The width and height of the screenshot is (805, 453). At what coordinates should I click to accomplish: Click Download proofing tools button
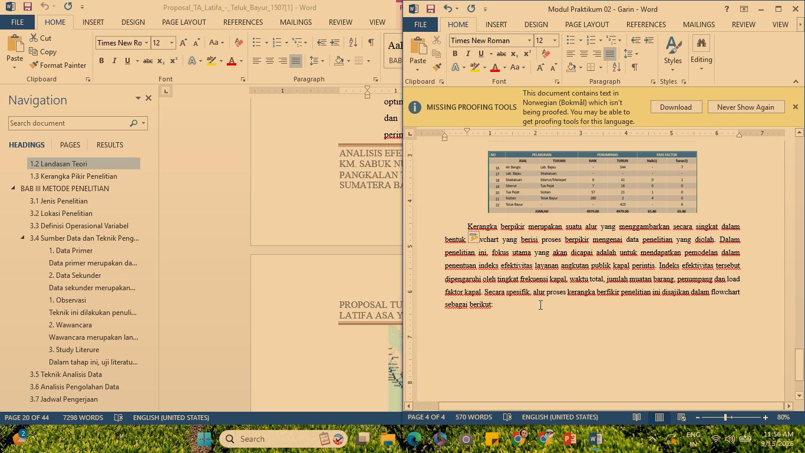pos(675,107)
